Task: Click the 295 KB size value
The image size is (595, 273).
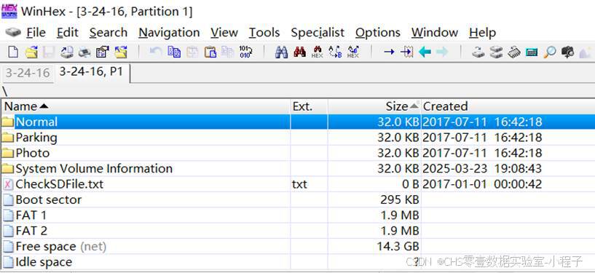Action: coord(399,199)
